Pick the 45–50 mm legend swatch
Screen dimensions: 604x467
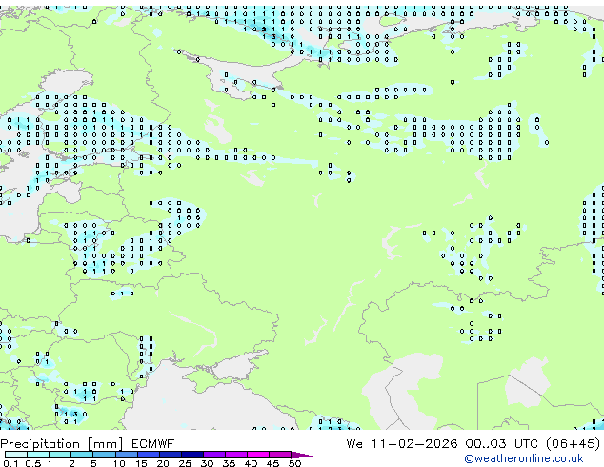[x=280, y=455]
